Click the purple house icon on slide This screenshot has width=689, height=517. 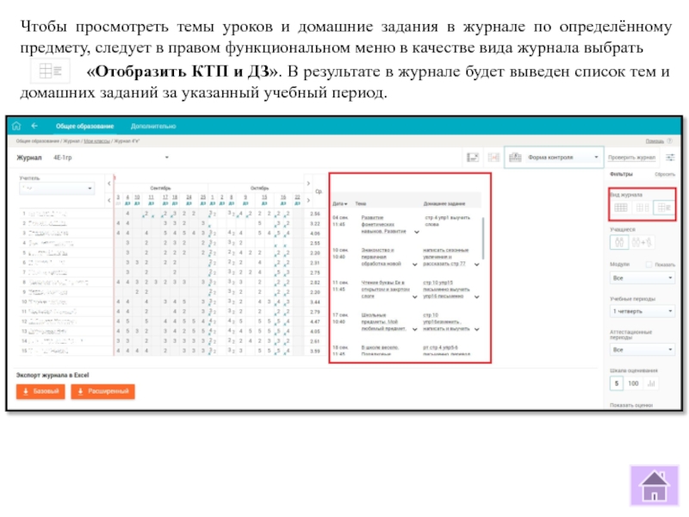pos(655,486)
